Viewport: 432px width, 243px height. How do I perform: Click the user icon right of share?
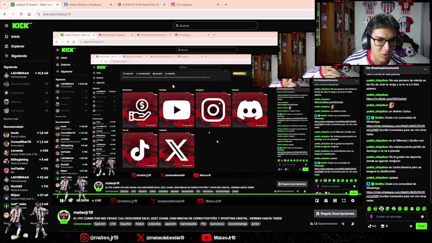(x=353, y=224)
